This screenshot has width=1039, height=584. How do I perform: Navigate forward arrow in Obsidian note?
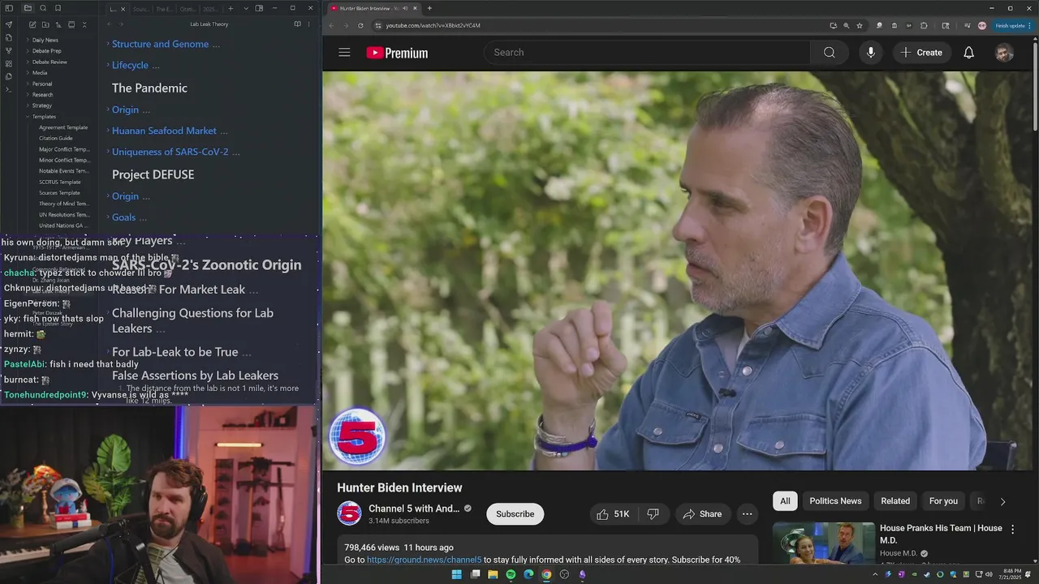coord(120,24)
